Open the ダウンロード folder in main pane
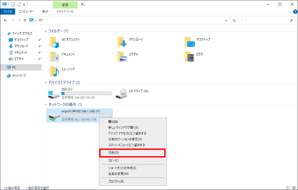Image resolution: width=298 pixels, height=190 pixels. pos(122,42)
